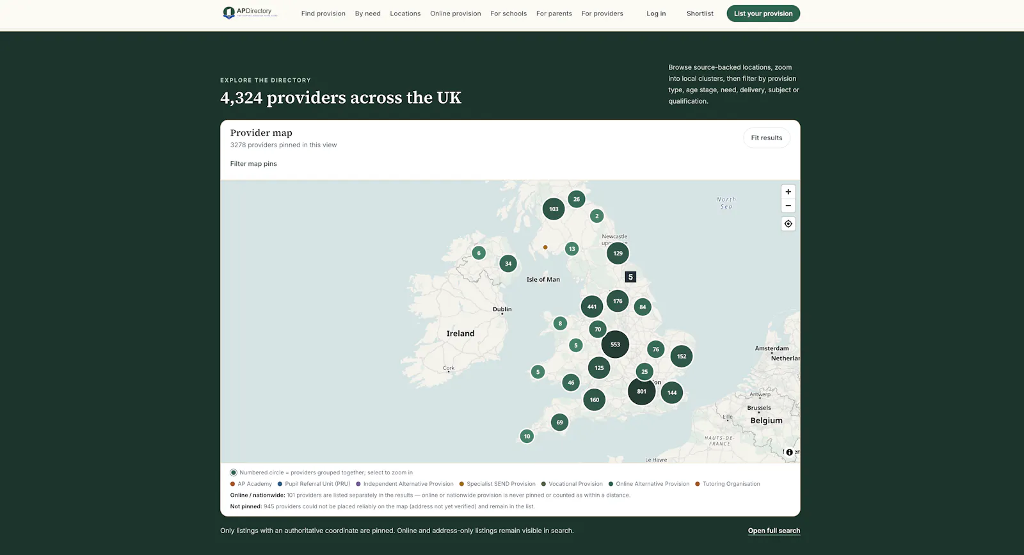Viewport: 1024px width, 555px height.
Task: Go to For schools page
Action: [x=509, y=13]
